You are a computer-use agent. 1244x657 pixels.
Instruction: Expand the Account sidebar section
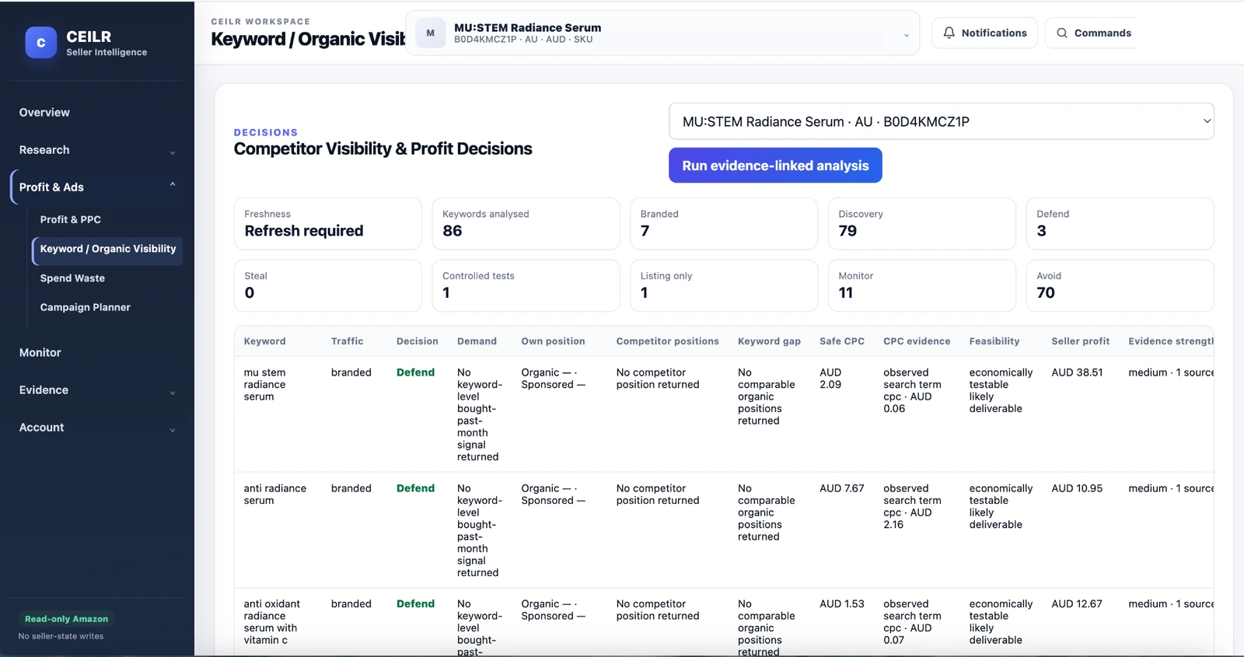coord(97,428)
